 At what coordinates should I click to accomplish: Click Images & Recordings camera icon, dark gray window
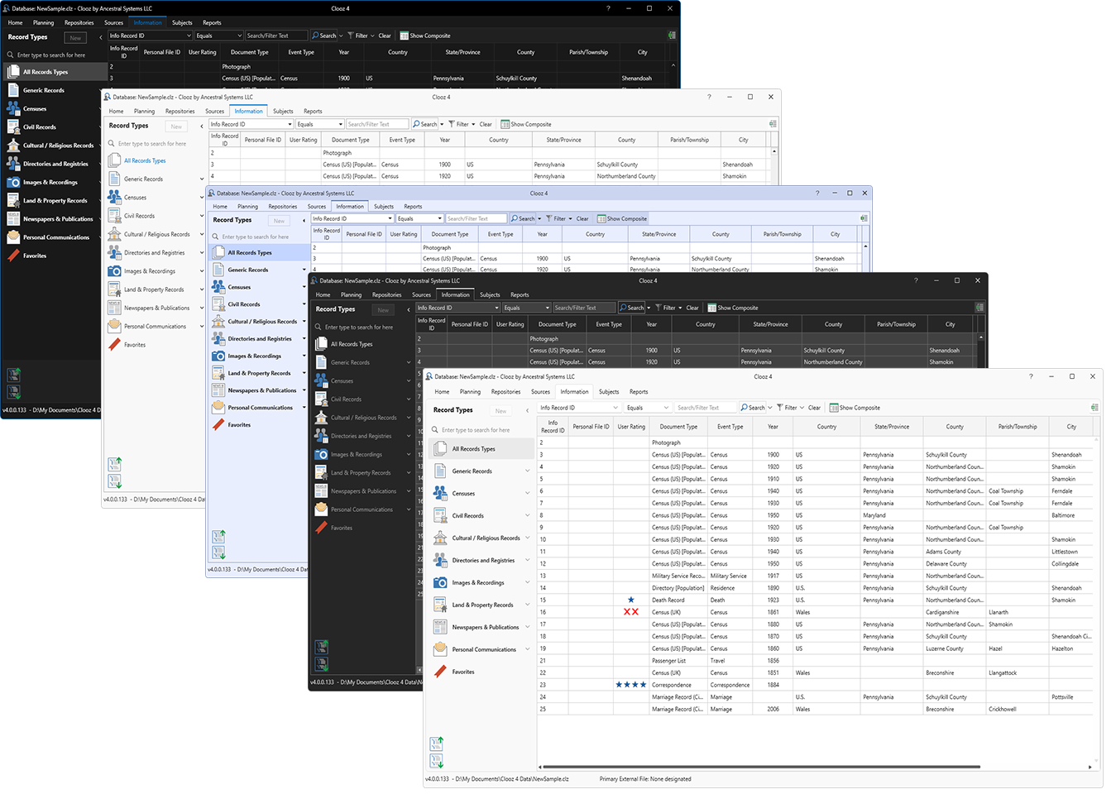pyautogui.click(x=321, y=454)
